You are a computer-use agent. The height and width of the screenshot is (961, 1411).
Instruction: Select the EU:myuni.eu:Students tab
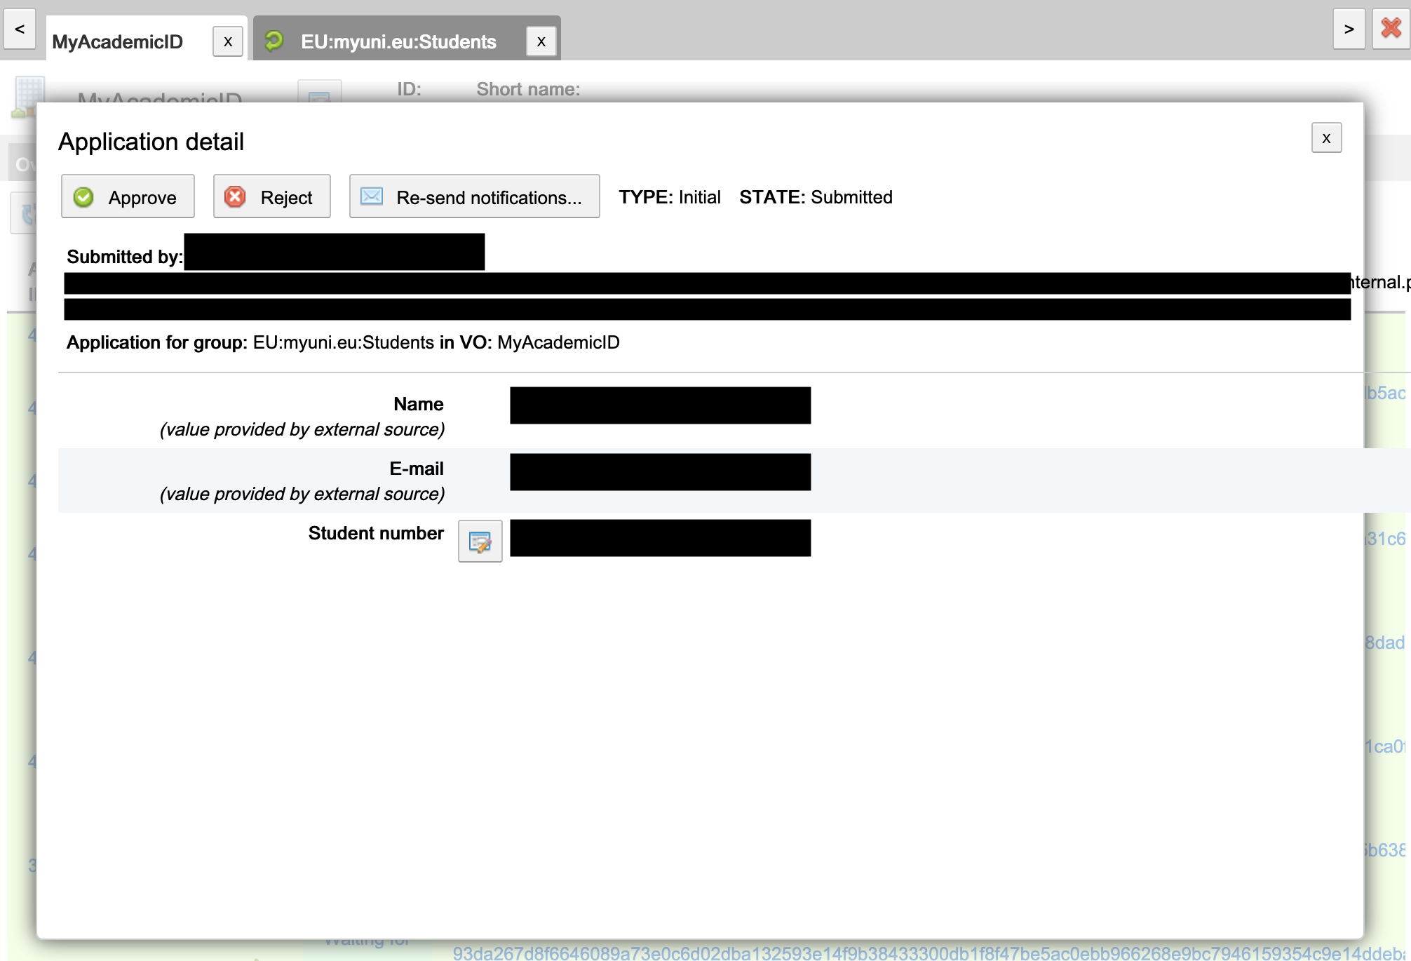click(398, 42)
